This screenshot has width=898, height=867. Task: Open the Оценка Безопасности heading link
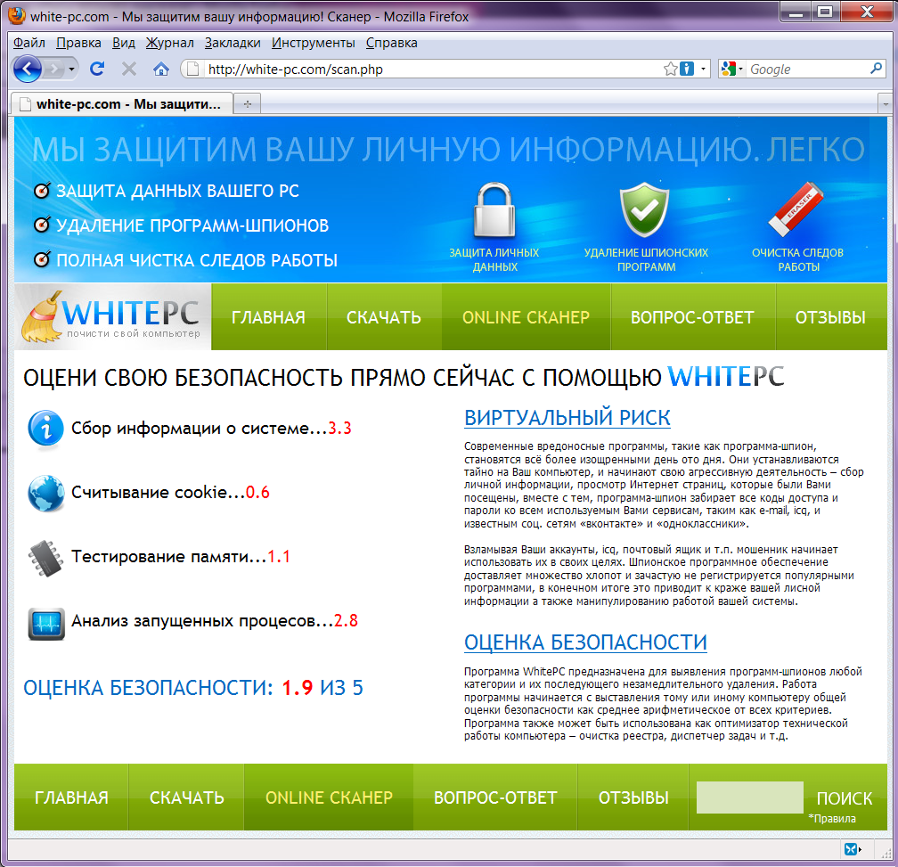(585, 642)
